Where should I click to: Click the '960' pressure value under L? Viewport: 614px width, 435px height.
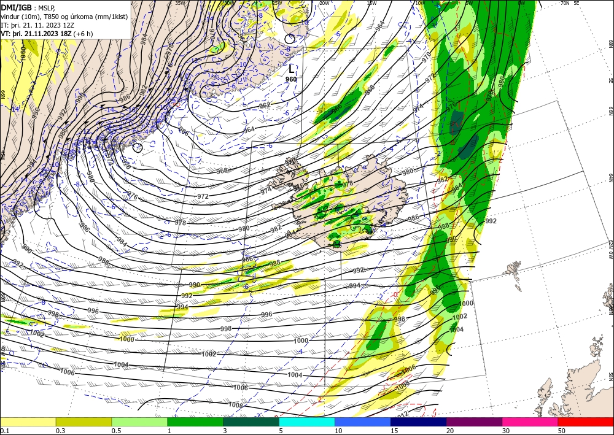pos(291,79)
